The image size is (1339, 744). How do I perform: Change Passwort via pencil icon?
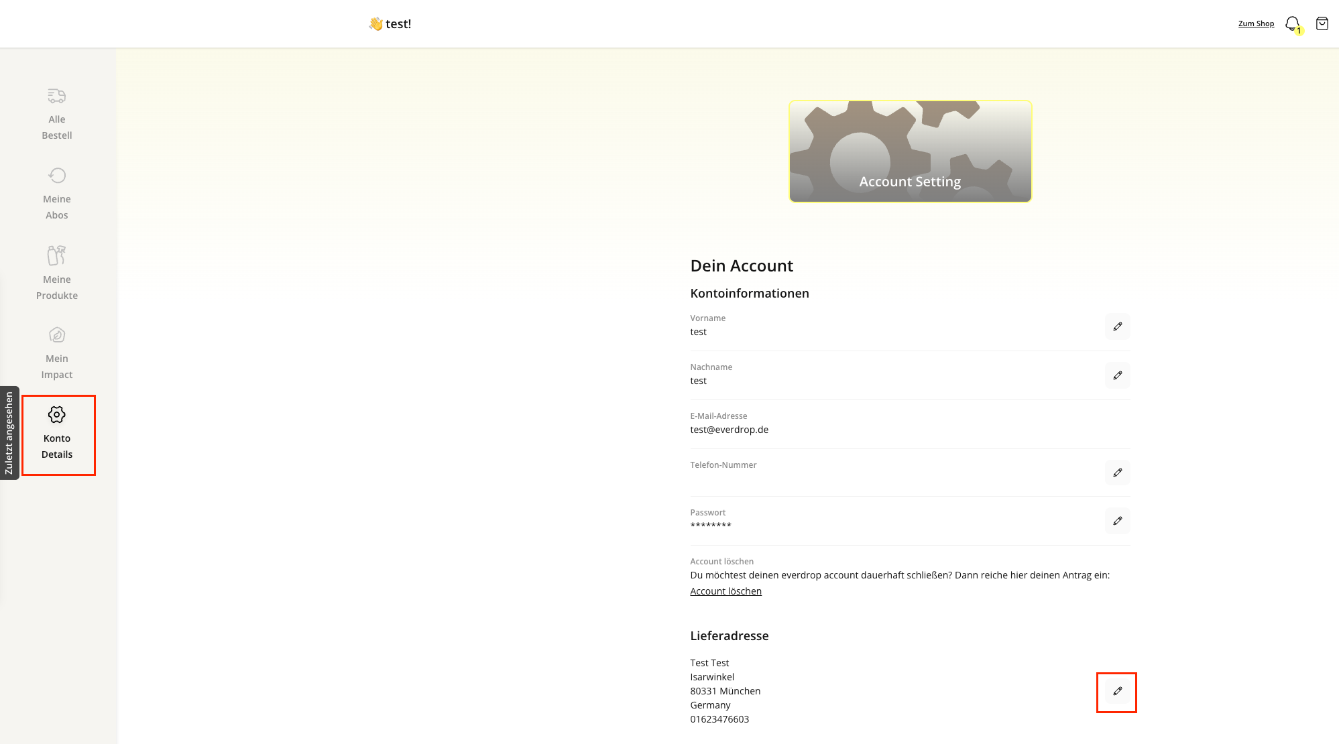pos(1117,521)
